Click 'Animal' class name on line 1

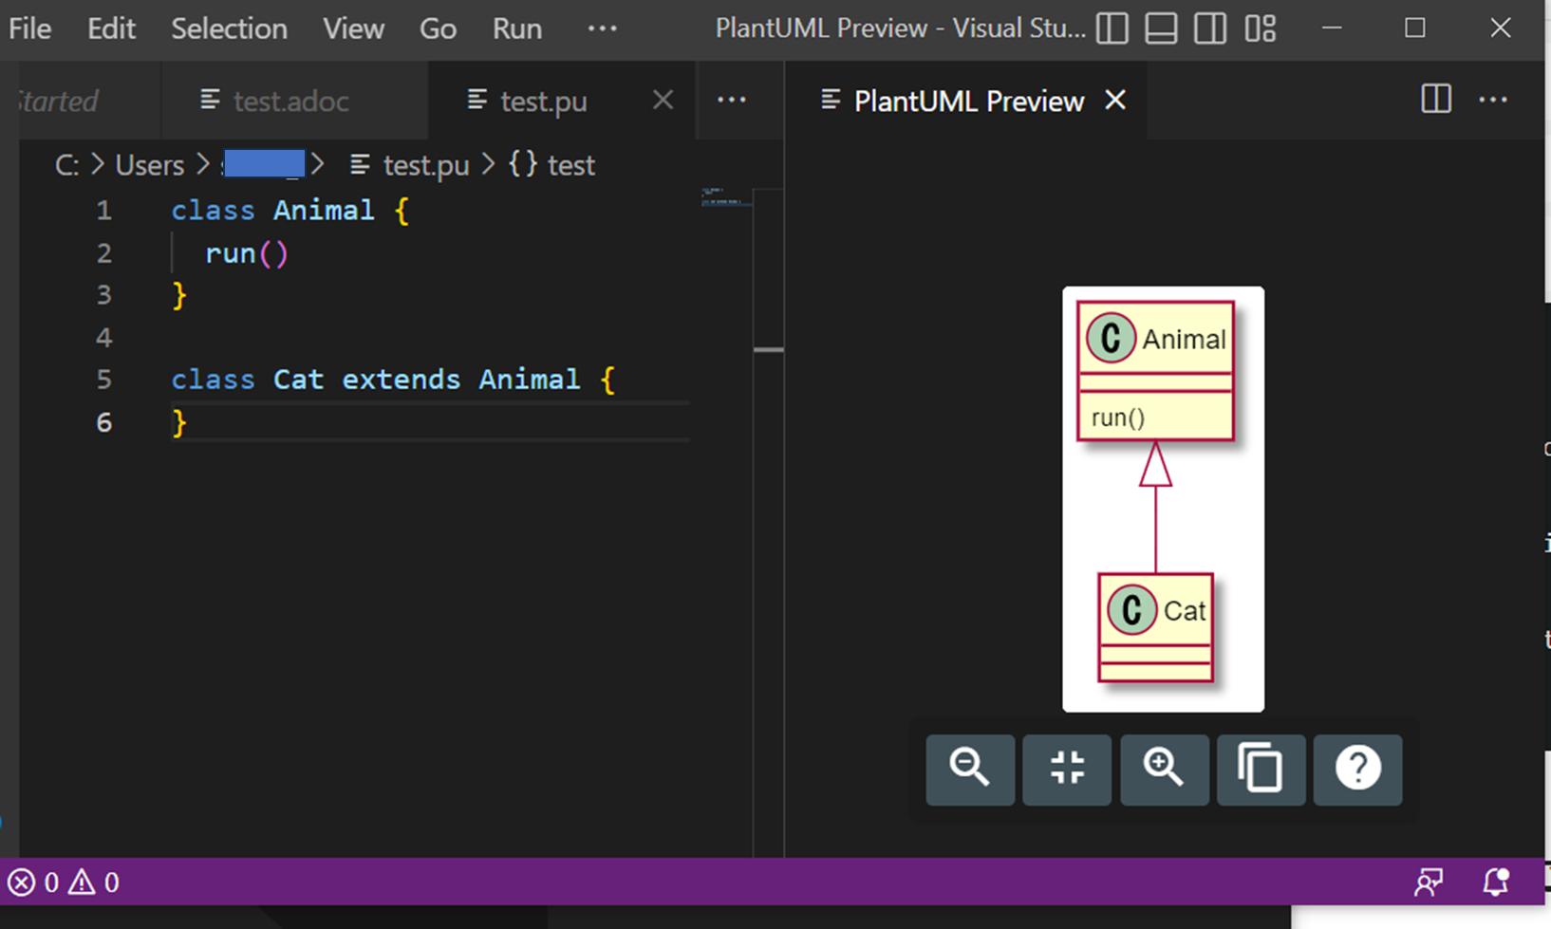click(324, 211)
